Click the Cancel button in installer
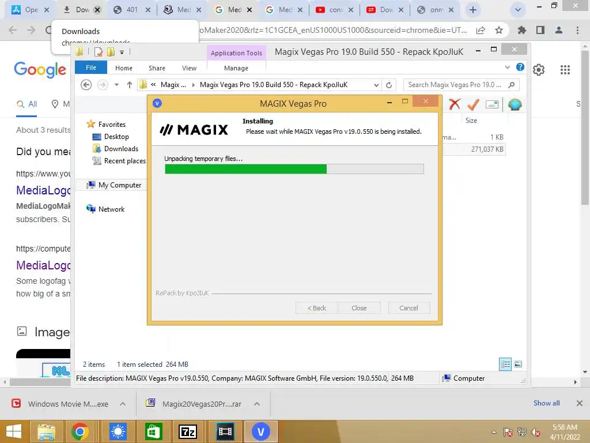 pos(409,308)
